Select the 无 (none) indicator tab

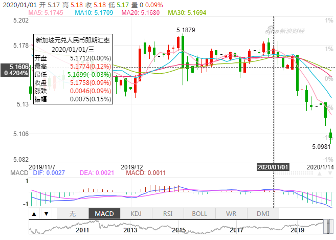(72, 214)
